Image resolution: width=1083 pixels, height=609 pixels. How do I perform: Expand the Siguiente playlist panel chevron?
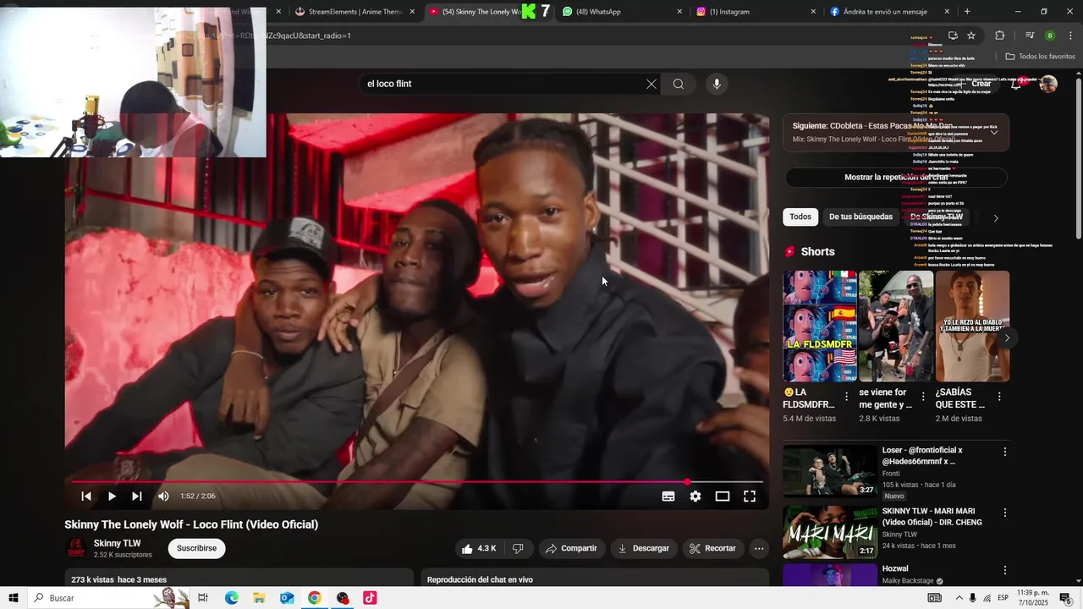(x=994, y=133)
